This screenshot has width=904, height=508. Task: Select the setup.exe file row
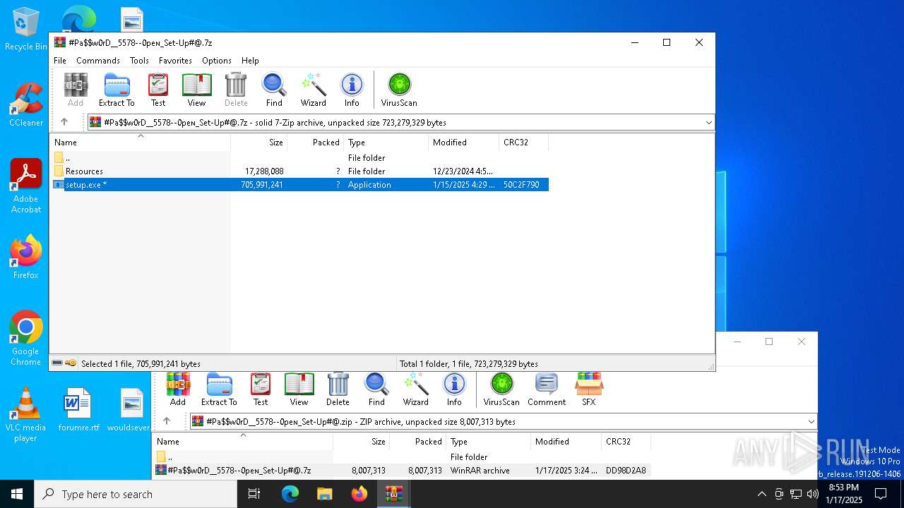(300, 185)
